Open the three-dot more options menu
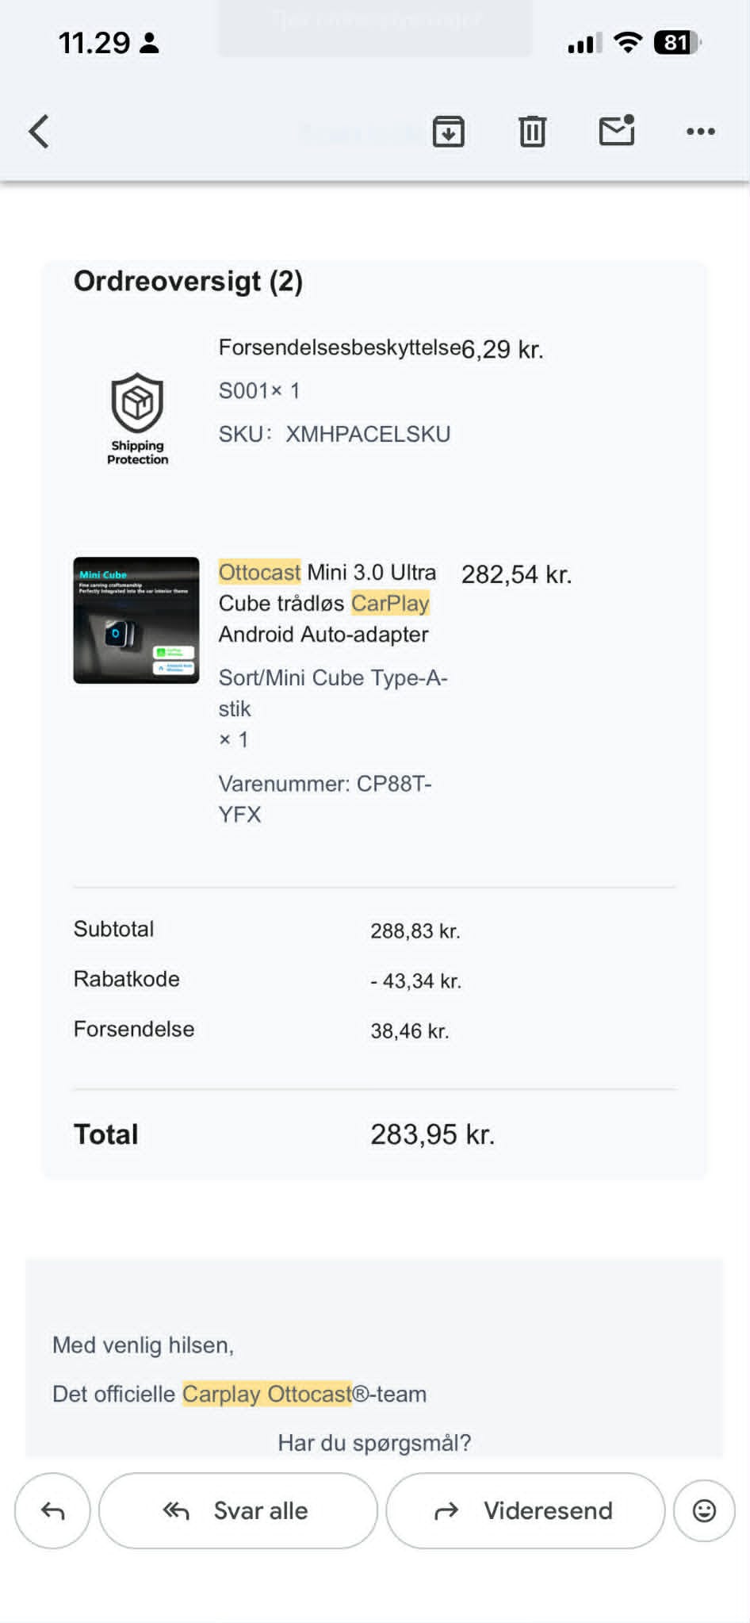Screen dimensions: 750x1623 point(701,132)
